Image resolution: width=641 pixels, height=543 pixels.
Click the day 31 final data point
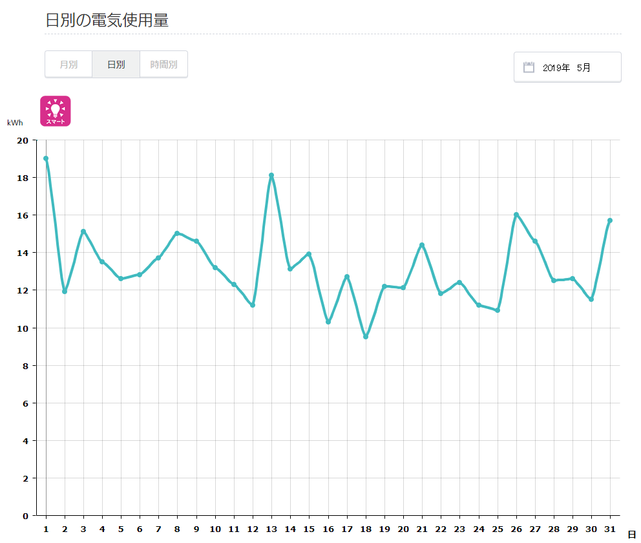tap(610, 221)
